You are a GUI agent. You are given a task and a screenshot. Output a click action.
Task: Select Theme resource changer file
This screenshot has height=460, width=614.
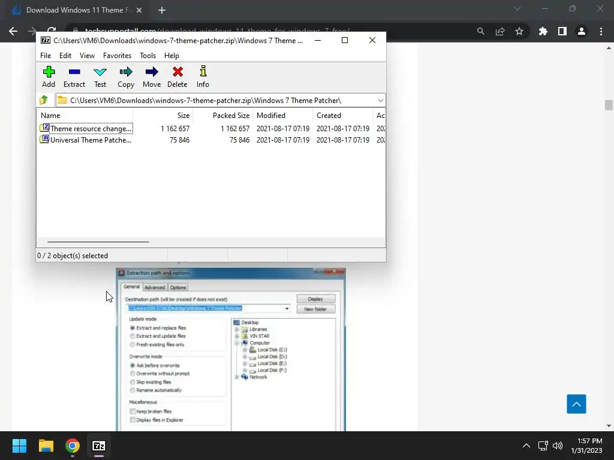86,128
